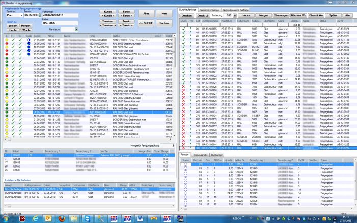
Task: Open the Abgeschlossene Aufträge tab
Action: (x=235, y=10)
